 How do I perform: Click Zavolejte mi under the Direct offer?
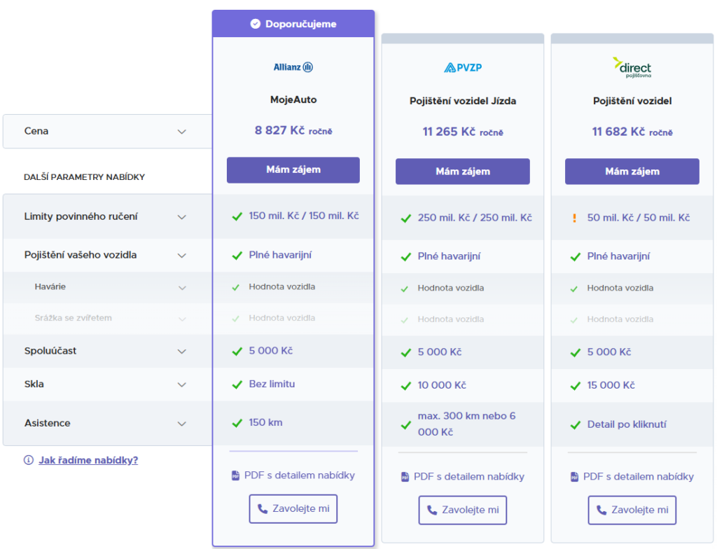[632, 510]
